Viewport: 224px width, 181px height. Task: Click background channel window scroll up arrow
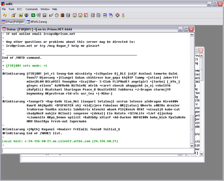tap(202, 56)
